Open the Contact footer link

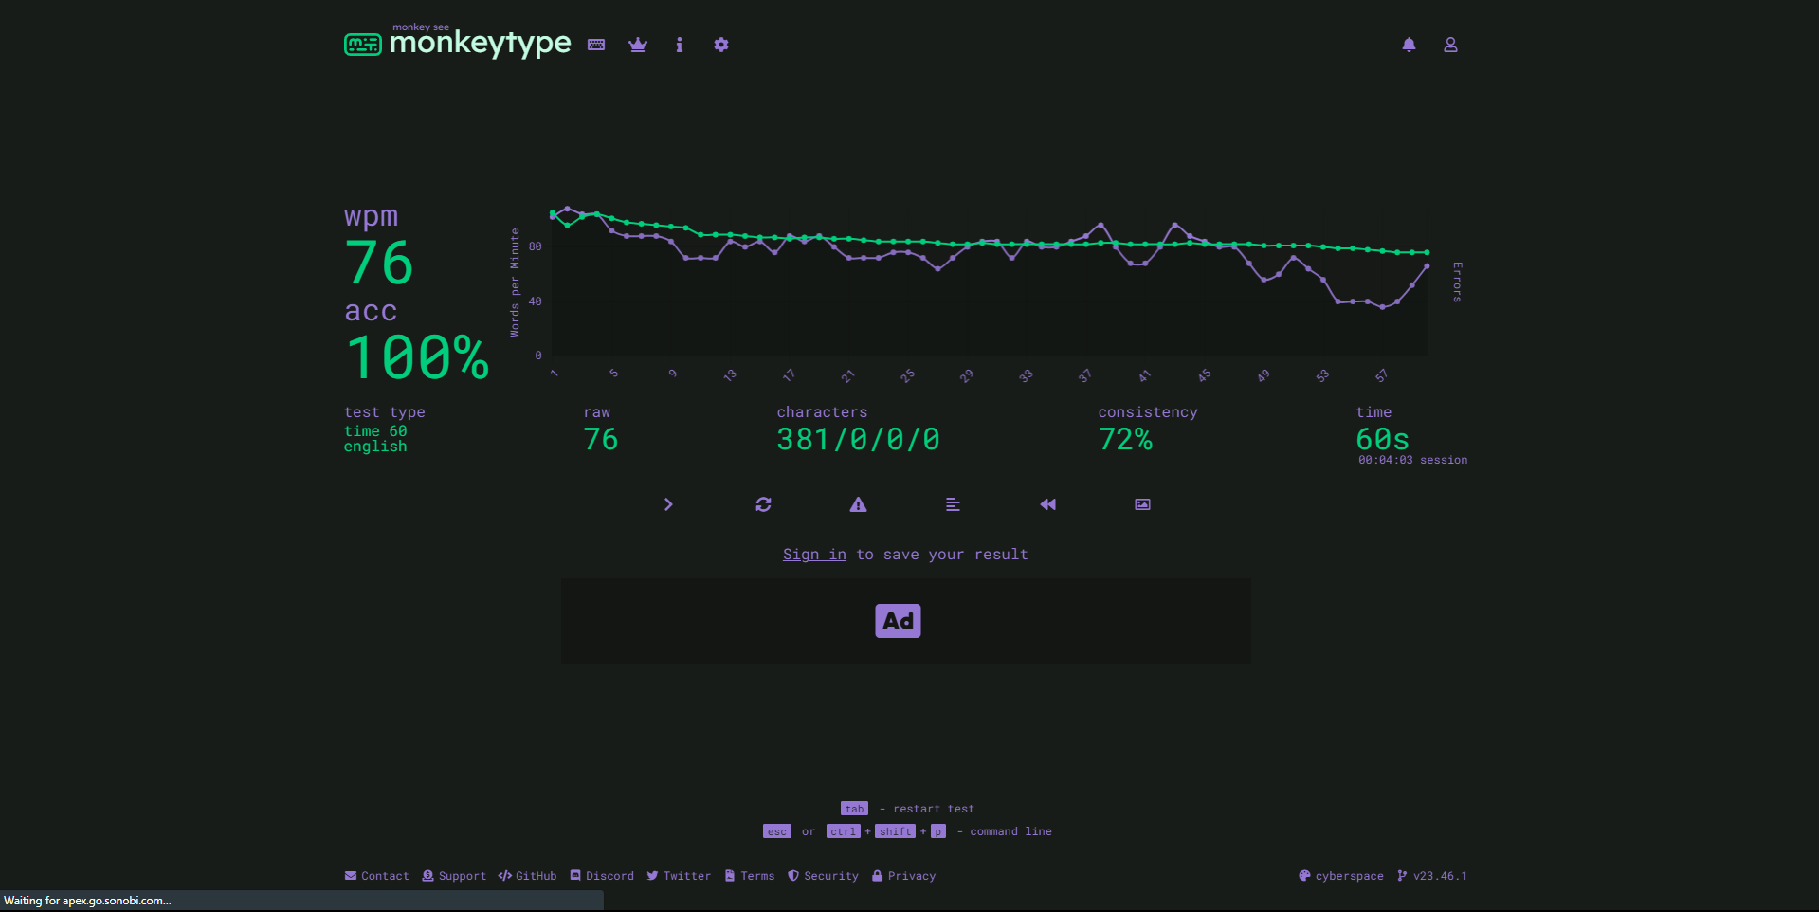pos(376,876)
